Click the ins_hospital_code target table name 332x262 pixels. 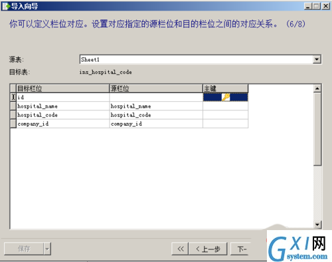click(x=106, y=72)
